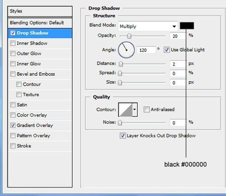This screenshot has width=226, height=196.
Task: Select the Bevel and Emboss style label
Action: (x=36, y=74)
